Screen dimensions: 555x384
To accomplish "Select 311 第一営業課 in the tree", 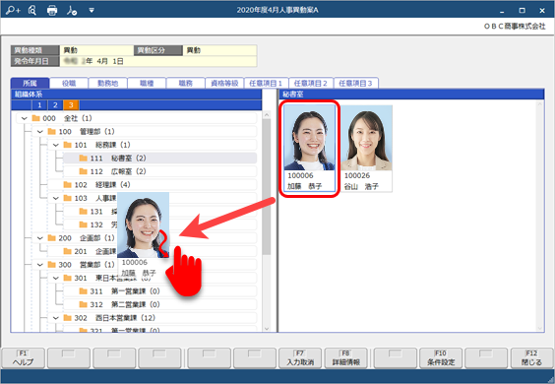I will click(160, 291).
